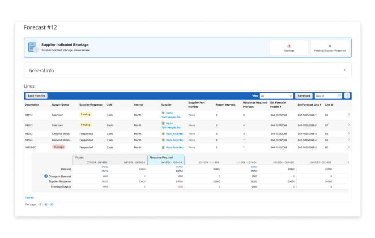This screenshot has width=375, height=238.
Task: Click the supplier shortage document icon
Action: click(33, 47)
